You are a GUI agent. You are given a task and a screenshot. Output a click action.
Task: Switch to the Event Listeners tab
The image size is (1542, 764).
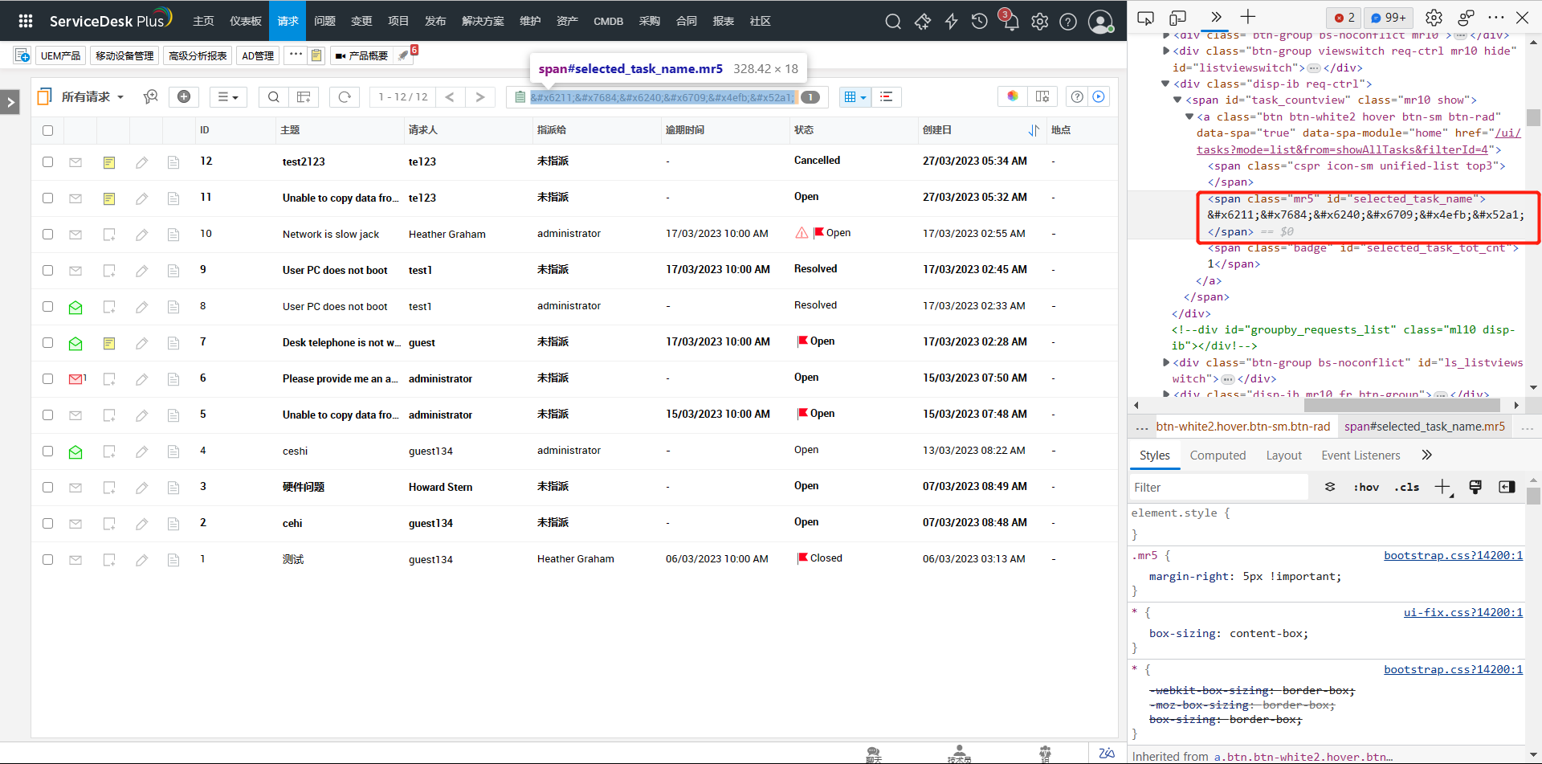point(1360,456)
